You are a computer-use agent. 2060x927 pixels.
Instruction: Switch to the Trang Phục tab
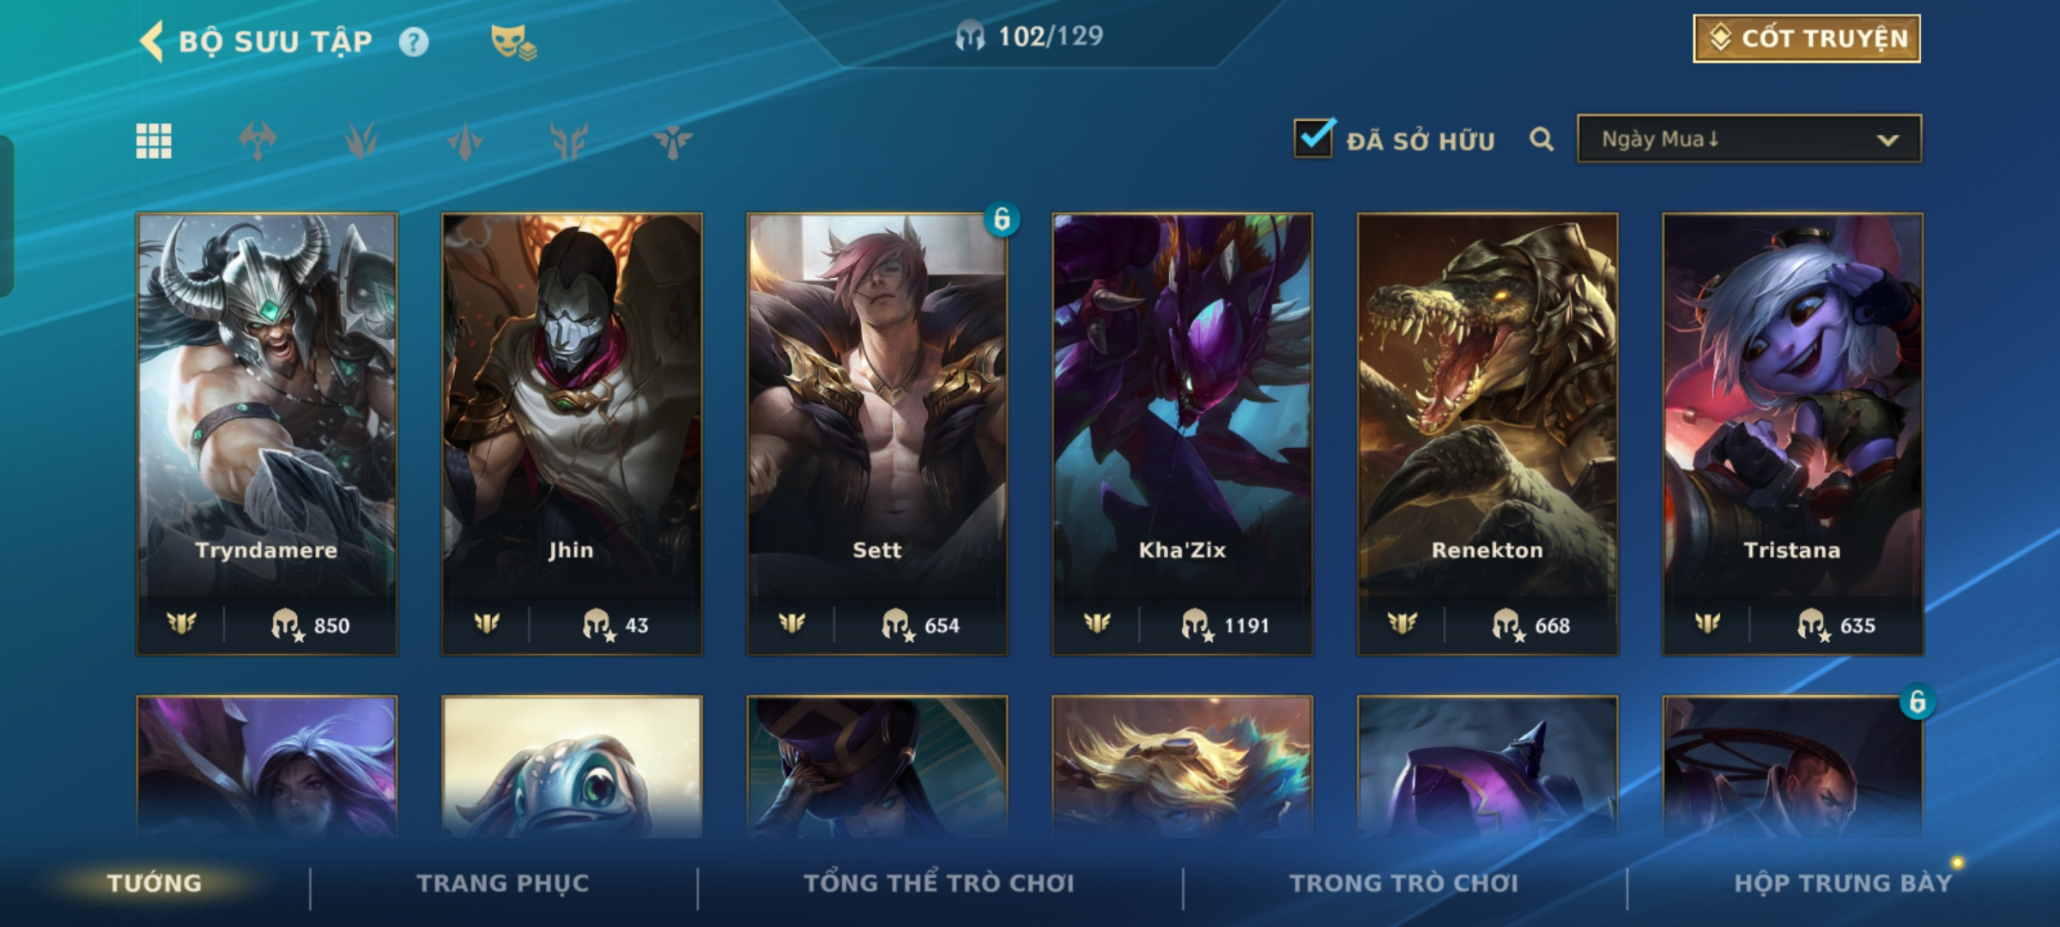[x=503, y=883]
